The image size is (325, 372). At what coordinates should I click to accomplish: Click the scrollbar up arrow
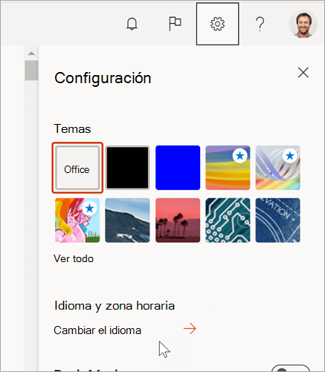(x=31, y=53)
